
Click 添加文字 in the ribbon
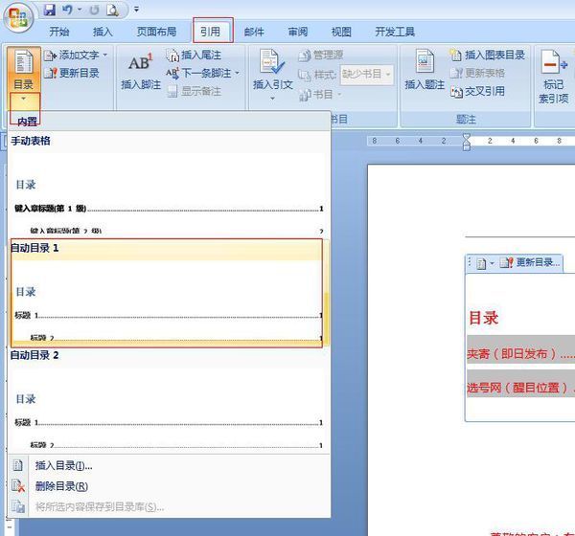coord(76,55)
